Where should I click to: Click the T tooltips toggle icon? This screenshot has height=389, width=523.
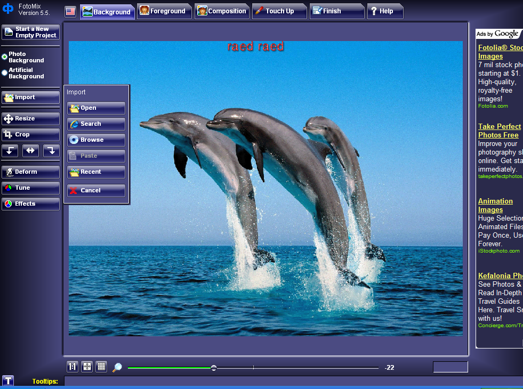tap(8, 380)
